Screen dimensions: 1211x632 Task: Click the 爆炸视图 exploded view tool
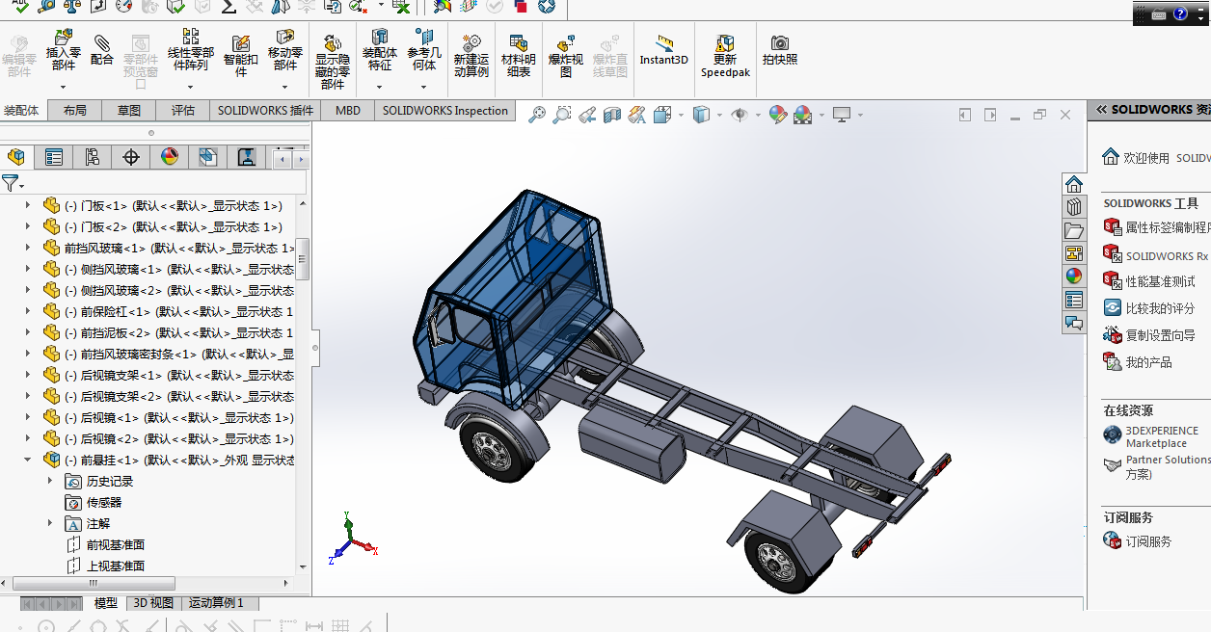pos(566,56)
